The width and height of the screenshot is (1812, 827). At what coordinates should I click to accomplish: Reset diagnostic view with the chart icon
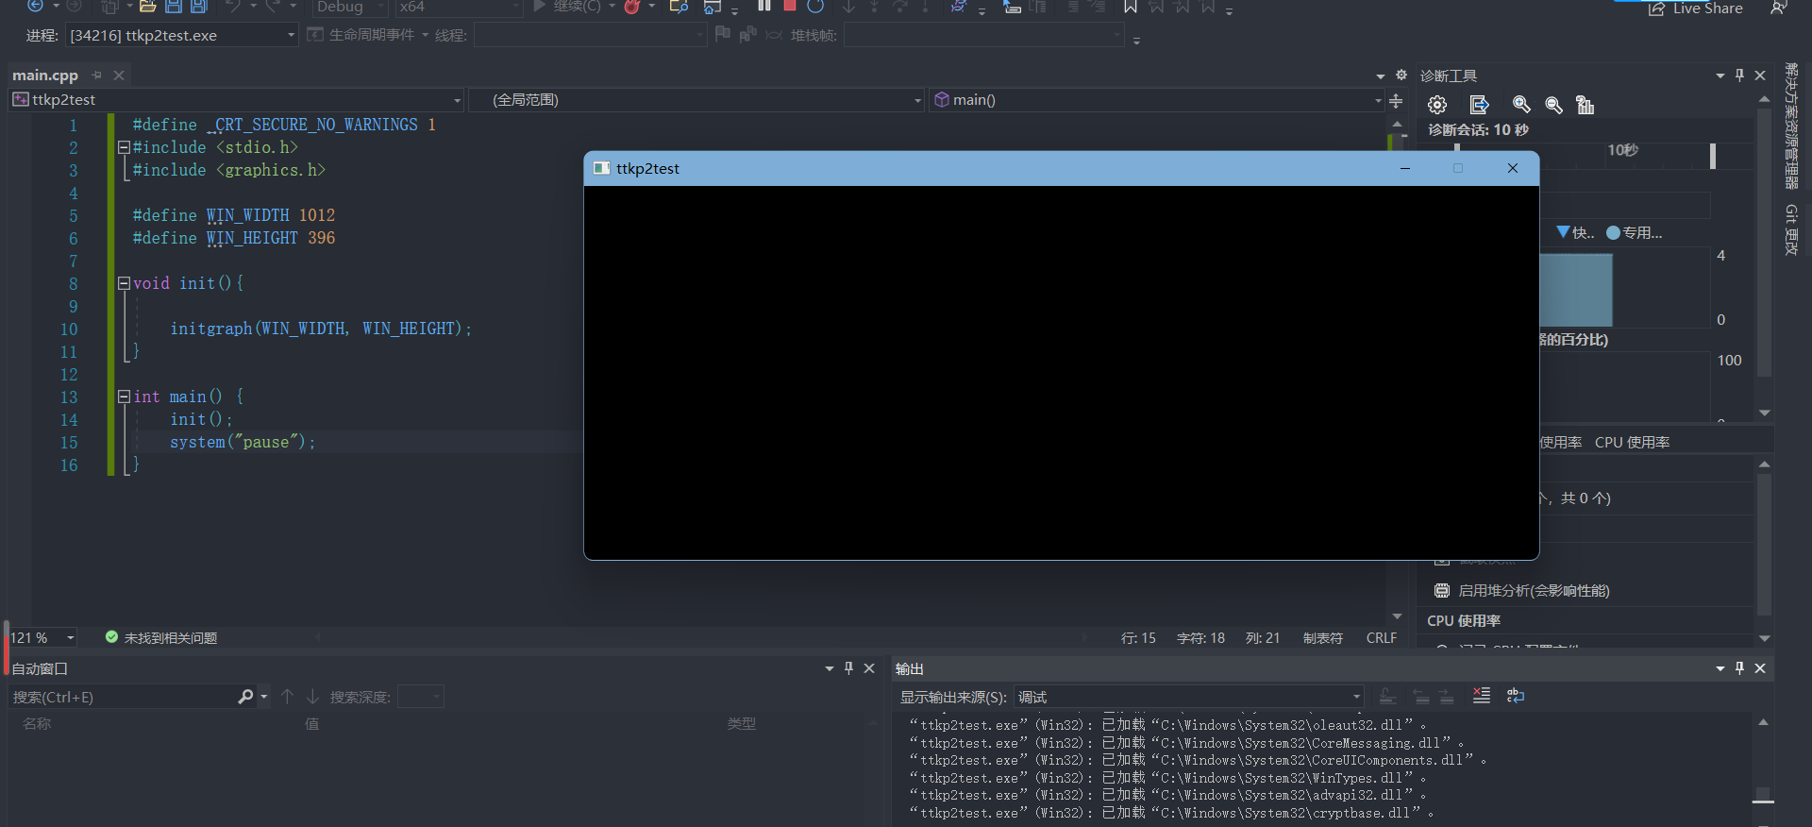click(x=1585, y=105)
